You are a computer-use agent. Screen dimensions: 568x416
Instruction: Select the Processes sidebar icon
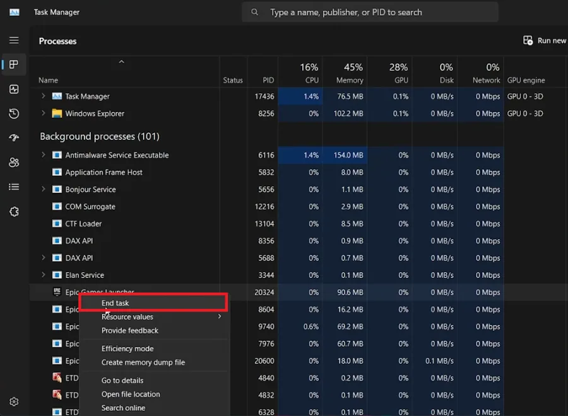[14, 65]
